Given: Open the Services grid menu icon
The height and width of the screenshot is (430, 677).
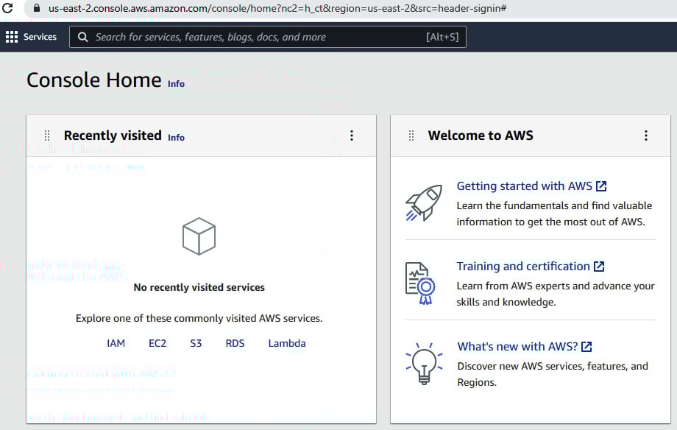Looking at the screenshot, I should point(12,37).
